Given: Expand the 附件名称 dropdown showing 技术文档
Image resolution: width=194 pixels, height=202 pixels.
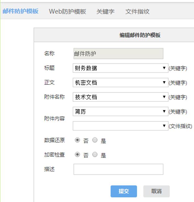Looking at the screenshot, I should (120, 97).
